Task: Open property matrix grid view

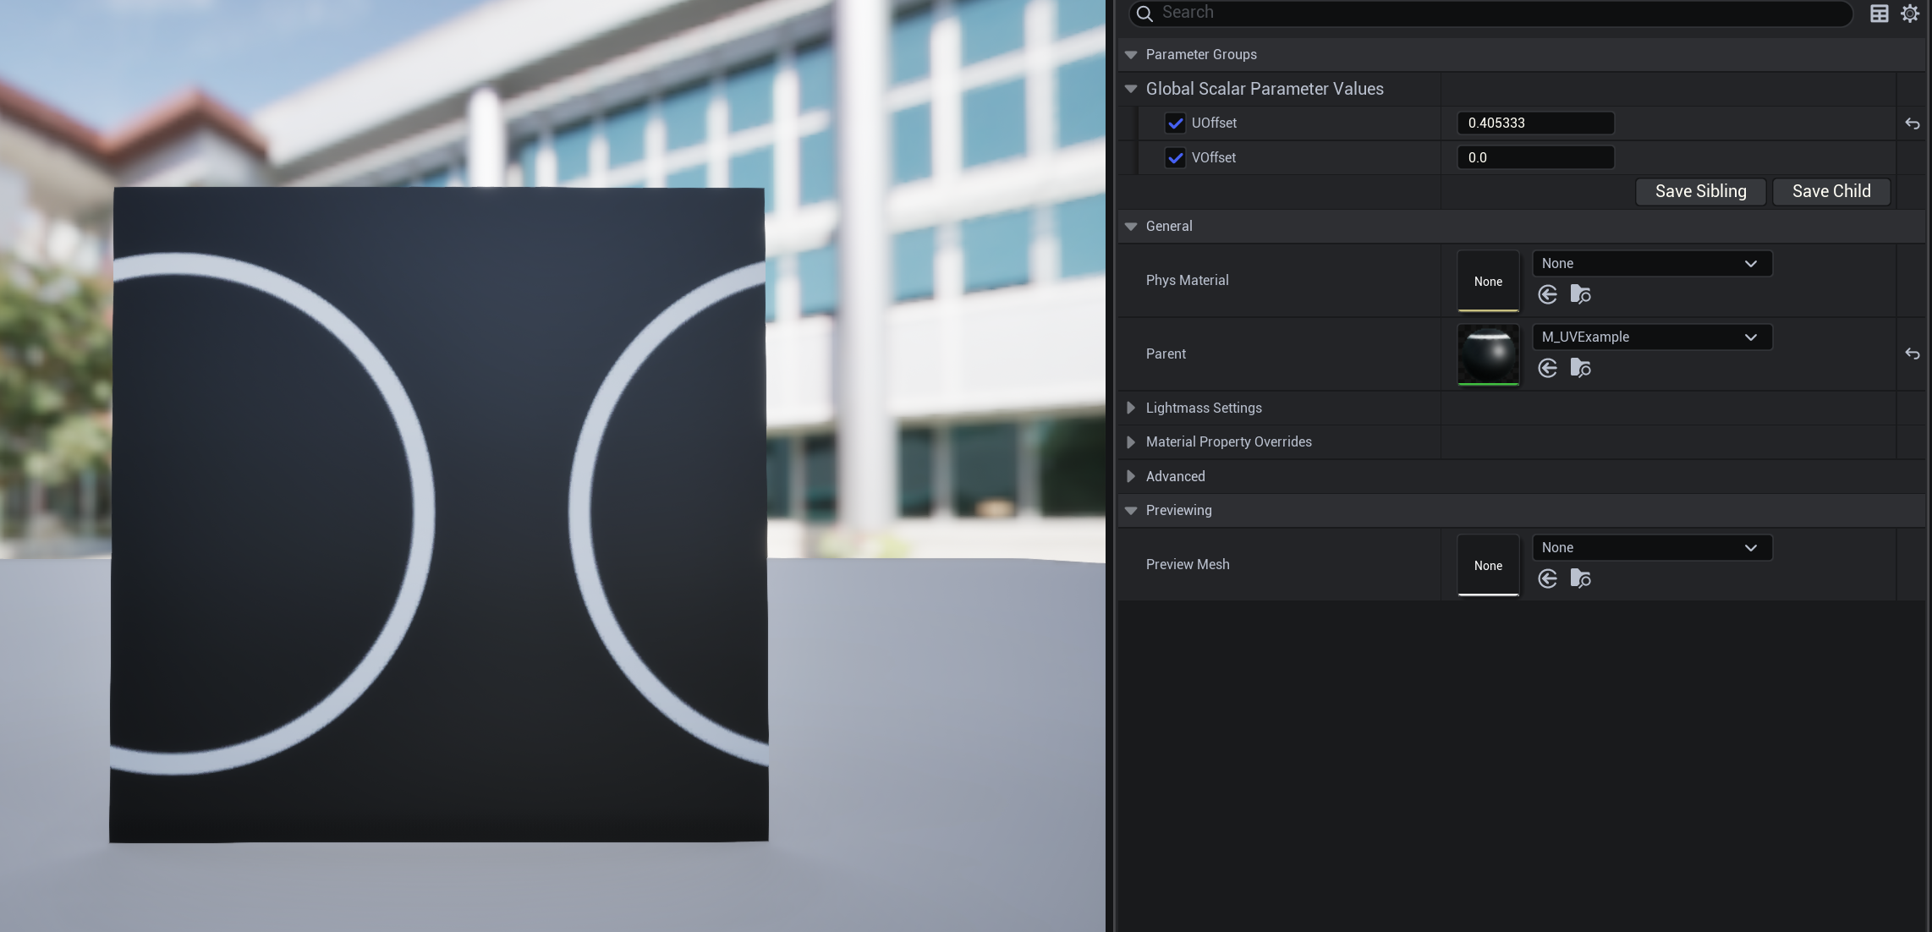Action: click(1879, 14)
